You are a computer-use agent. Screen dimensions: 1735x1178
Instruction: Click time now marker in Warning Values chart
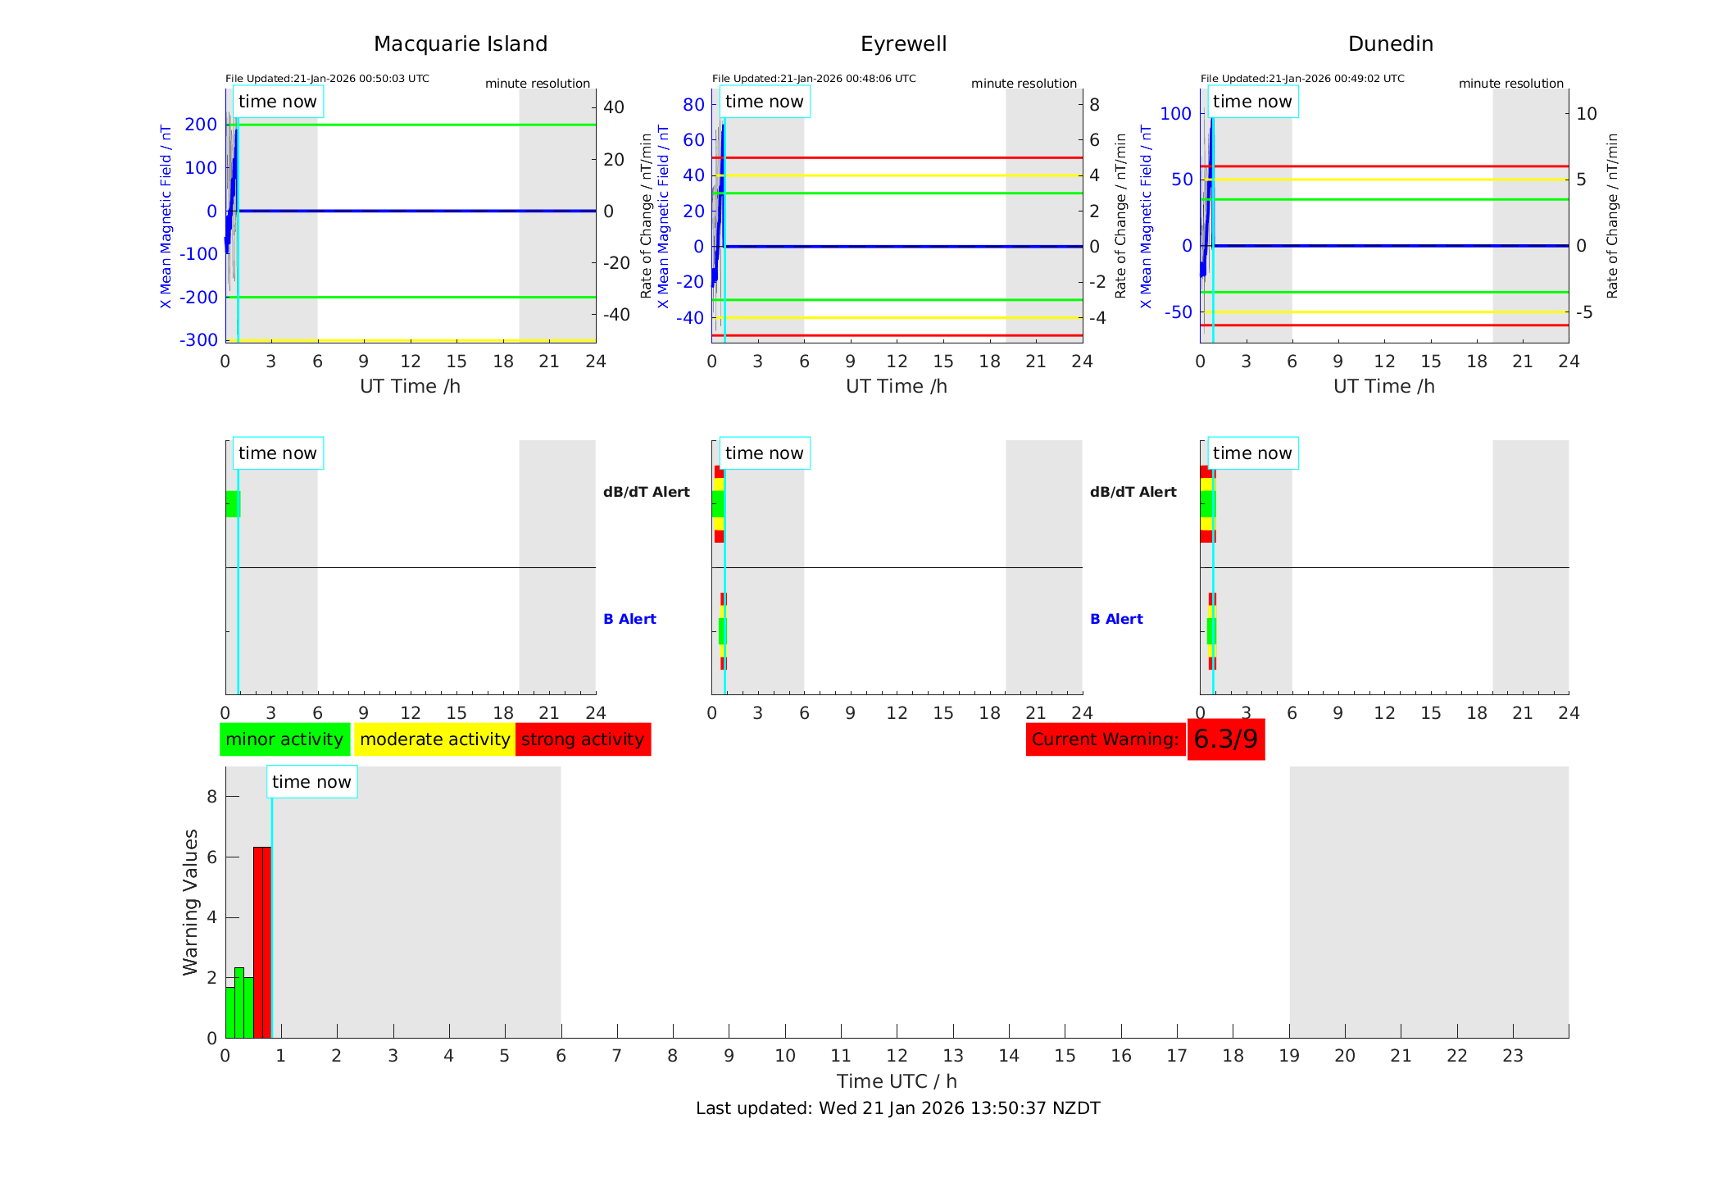(x=311, y=782)
